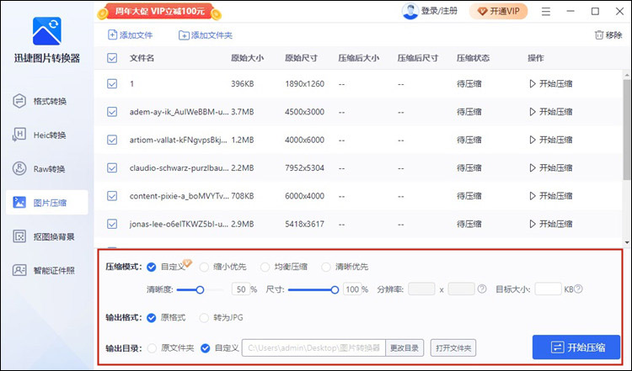This screenshot has height=371, width=632.
Task: Click the 分辨率 height input field
Action: [x=461, y=289]
